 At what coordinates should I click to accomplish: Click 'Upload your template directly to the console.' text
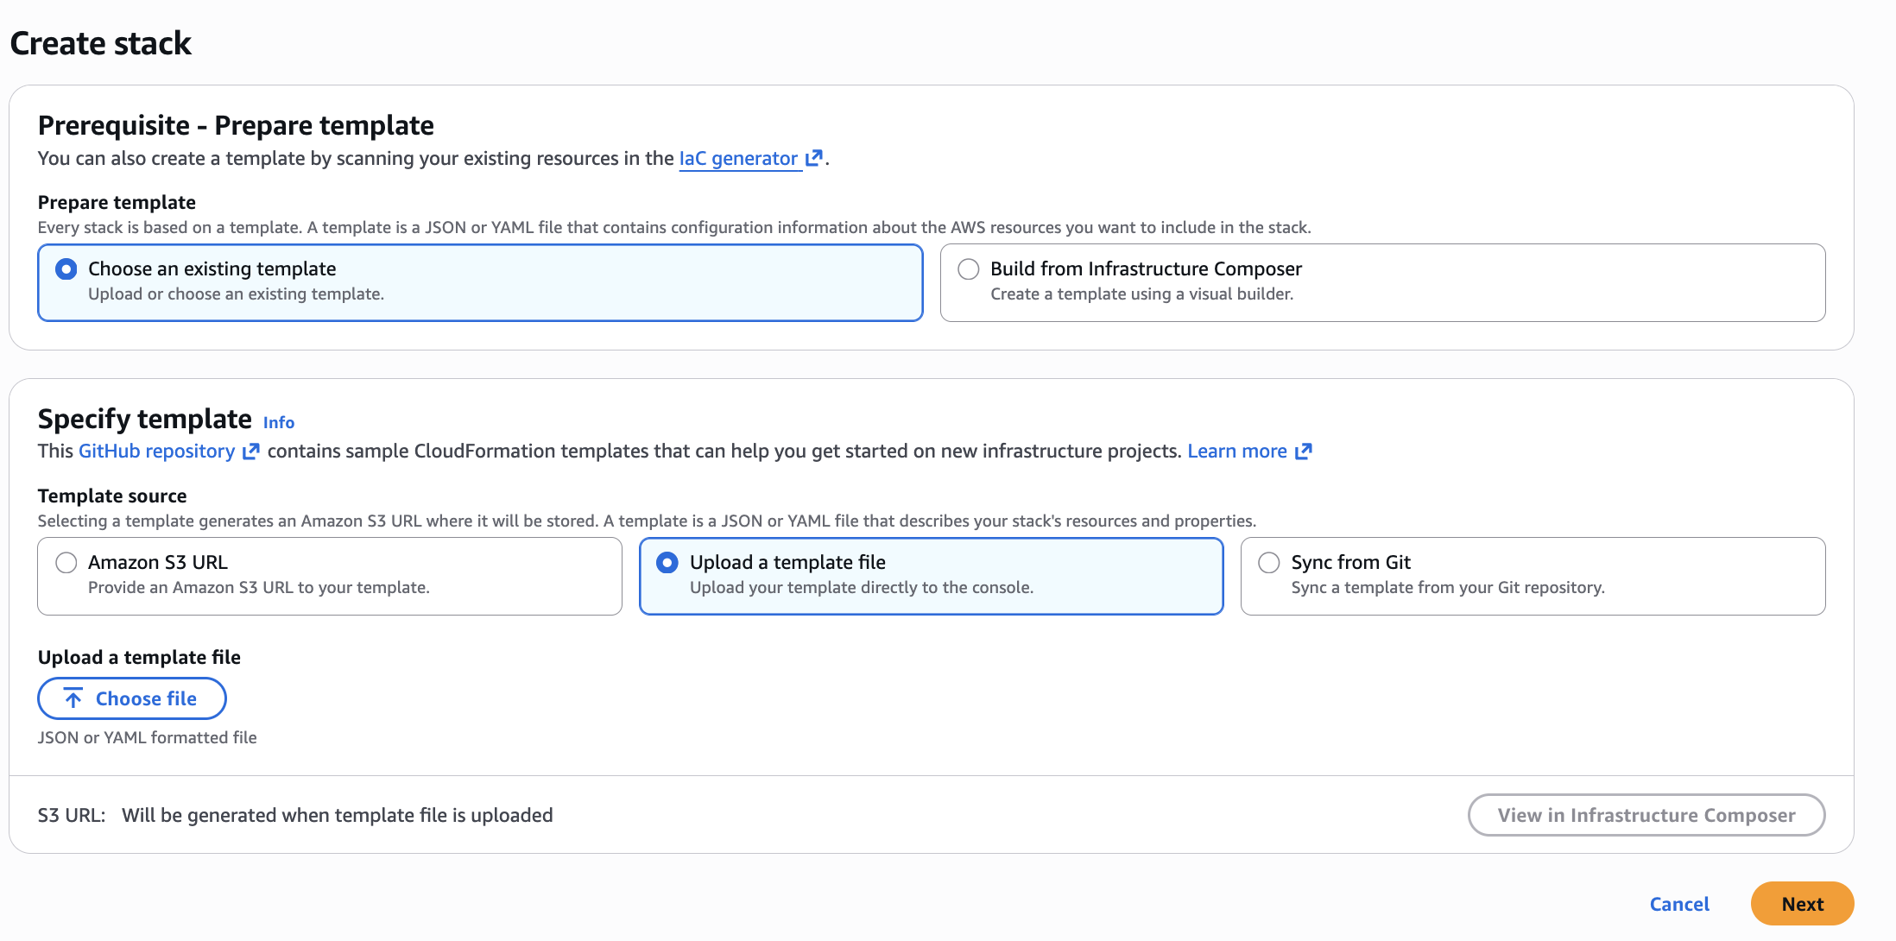coord(862,588)
